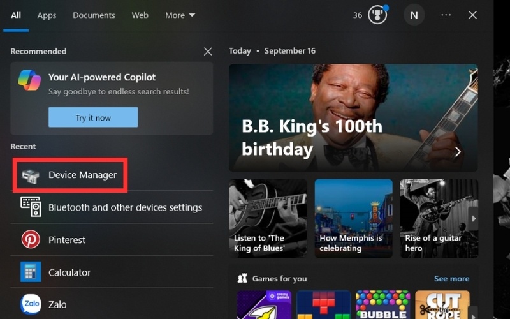Click the N profile avatar
The width and height of the screenshot is (510, 319).
coord(414,15)
